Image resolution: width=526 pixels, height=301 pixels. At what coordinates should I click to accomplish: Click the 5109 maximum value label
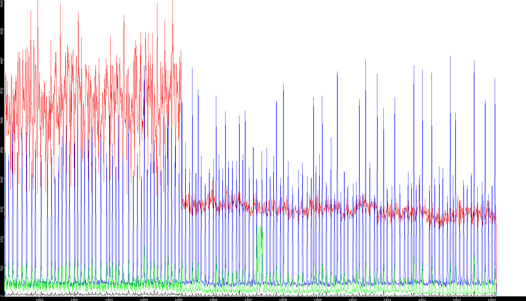pos(2,4)
